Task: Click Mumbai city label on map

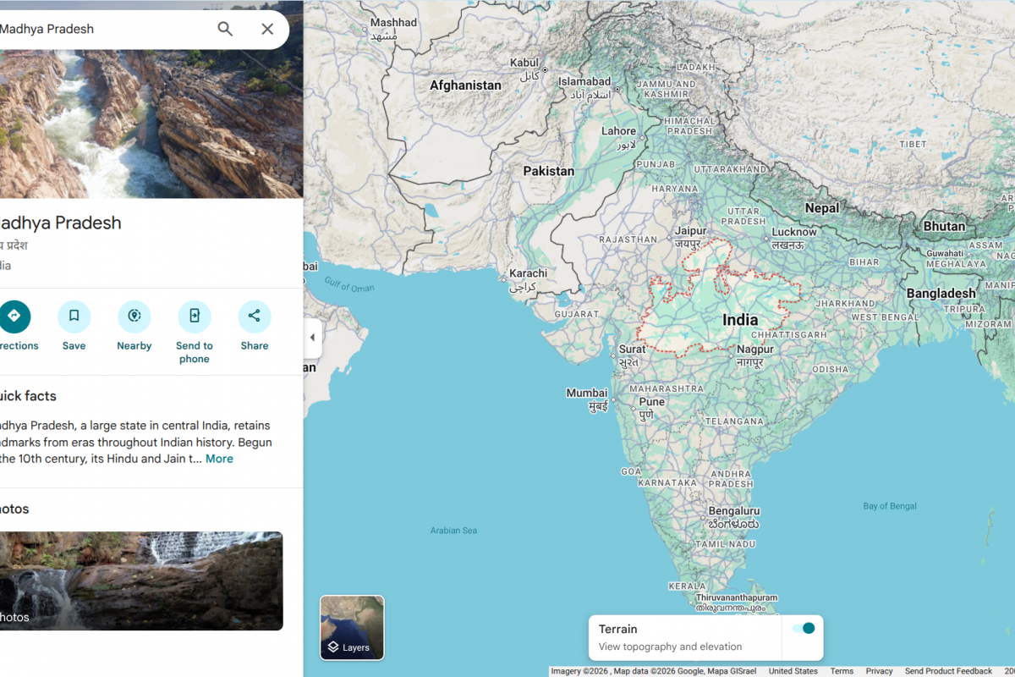Action: pyautogui.click(x=587, y=393)
